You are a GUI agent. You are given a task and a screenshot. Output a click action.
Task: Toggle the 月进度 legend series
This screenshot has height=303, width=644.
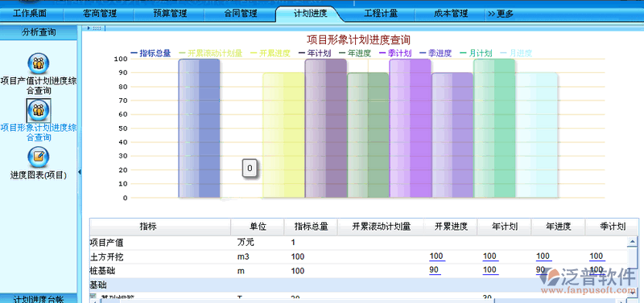point(516,53)
